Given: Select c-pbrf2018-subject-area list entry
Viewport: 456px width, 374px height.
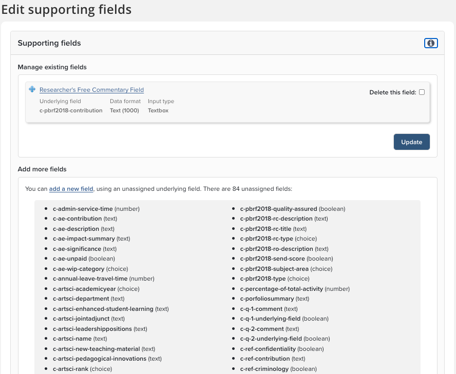Looking at the screenshot, I should (x=274, y=269).
